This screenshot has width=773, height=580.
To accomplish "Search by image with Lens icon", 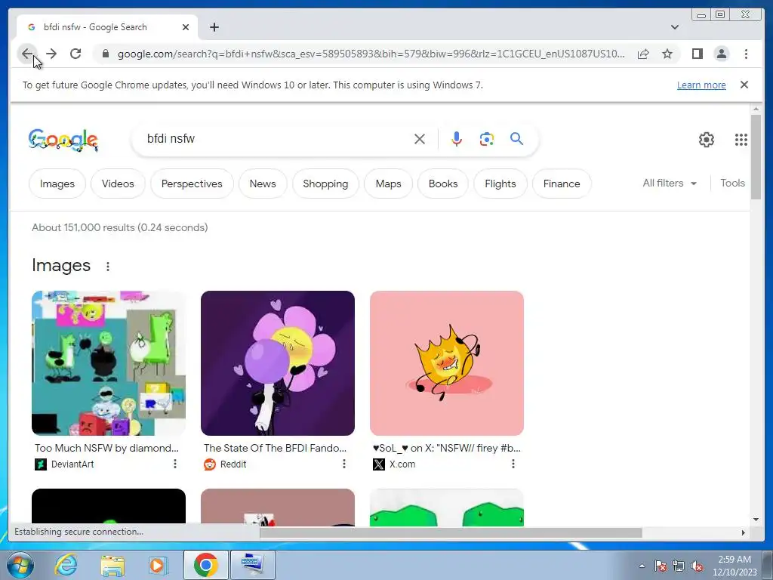I will pyautogui.click(x=487, y=139).
